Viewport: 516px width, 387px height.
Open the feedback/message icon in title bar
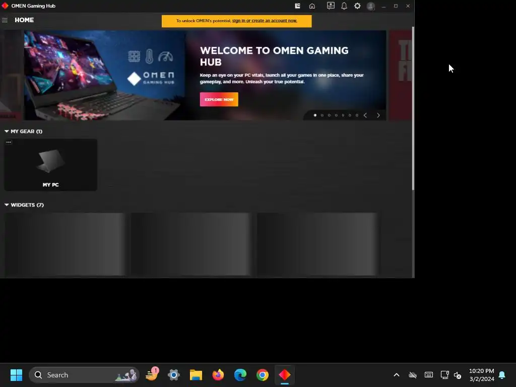pos(331,6)
